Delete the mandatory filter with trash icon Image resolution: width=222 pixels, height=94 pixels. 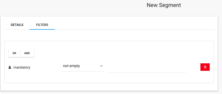click(x=205, y=67)
